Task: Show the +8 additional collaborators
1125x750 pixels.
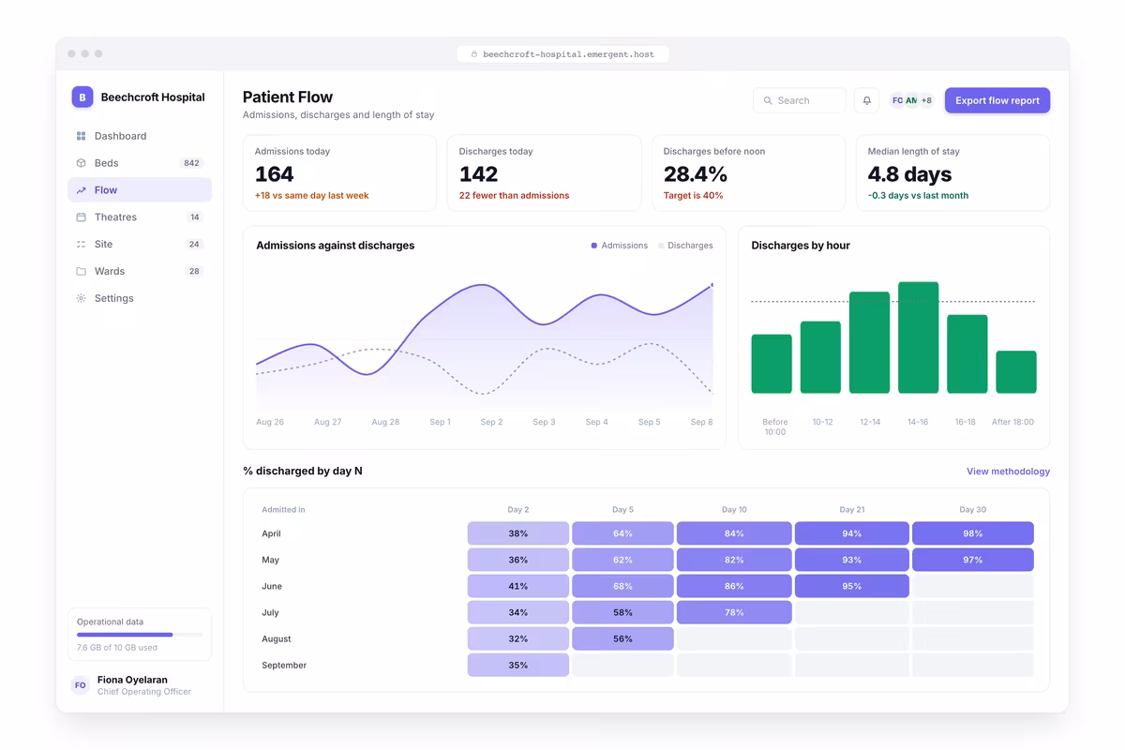Action: click(x=926, y=100)
